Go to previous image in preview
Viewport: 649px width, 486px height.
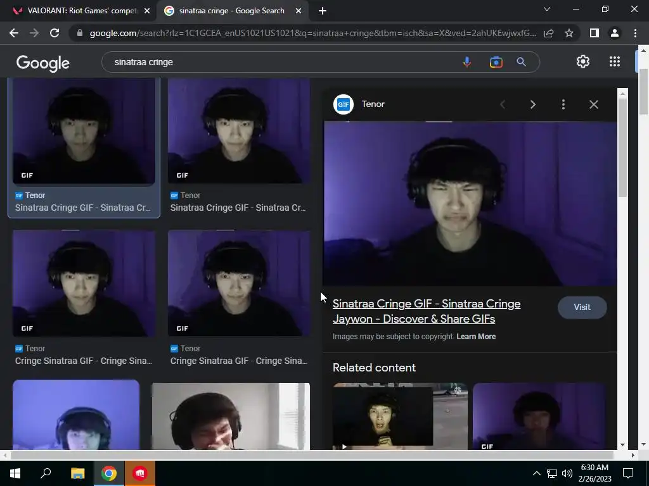tap(503, 104)
